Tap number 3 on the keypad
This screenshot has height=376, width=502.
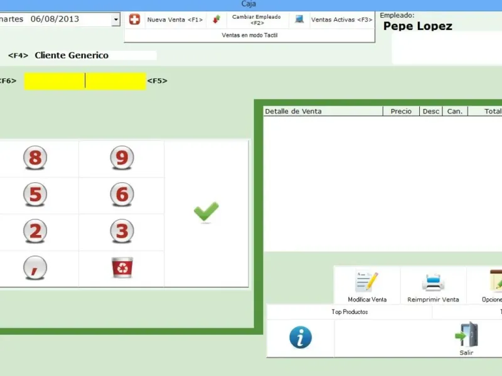pyautogui.click(x=122, y=231)
